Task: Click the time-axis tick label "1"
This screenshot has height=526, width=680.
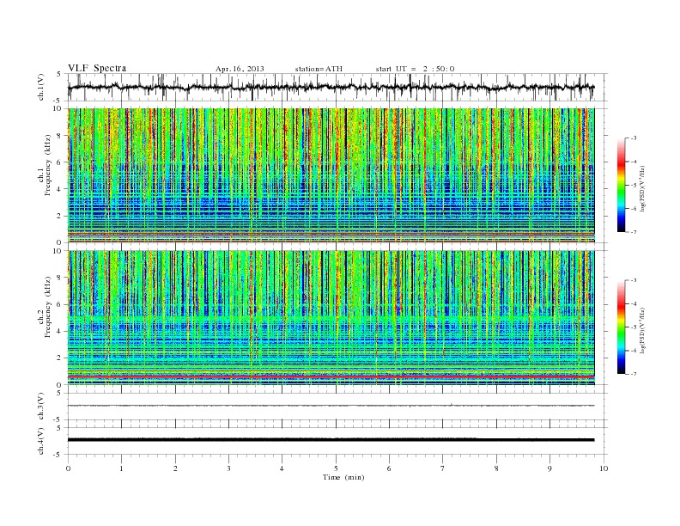Action: [x=122, y=468]
